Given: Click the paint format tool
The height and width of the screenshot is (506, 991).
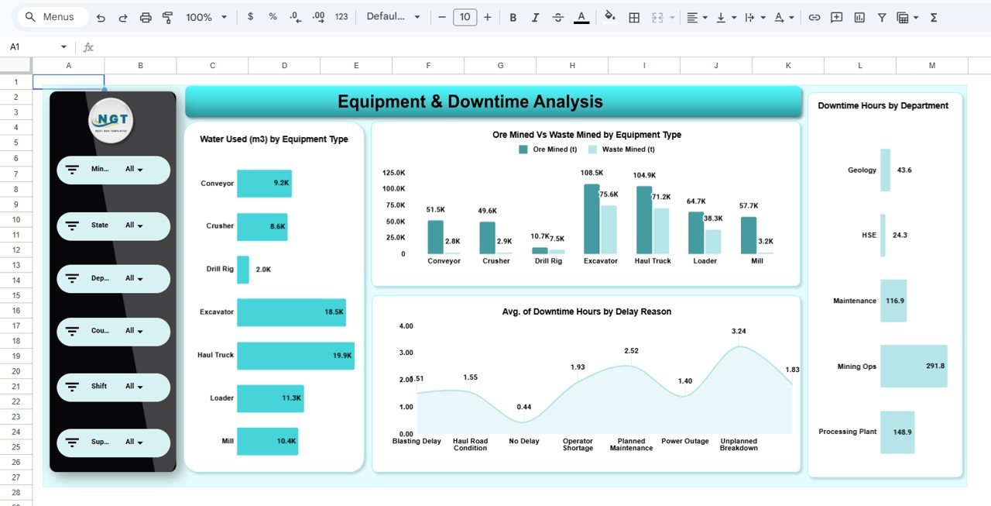Looking at the screenshot, I should click(x=167, y=16).
